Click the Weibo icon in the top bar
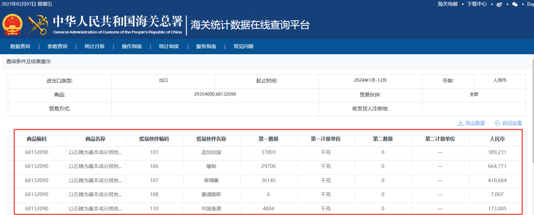The height and width of the screenshot is (215, 534). pyautogui.click(x=499, y=4)
